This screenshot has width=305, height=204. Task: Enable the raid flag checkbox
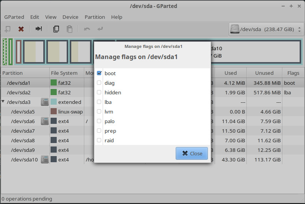99,140
